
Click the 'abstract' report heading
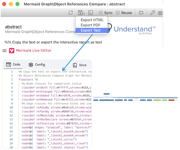tap(13, 27)
